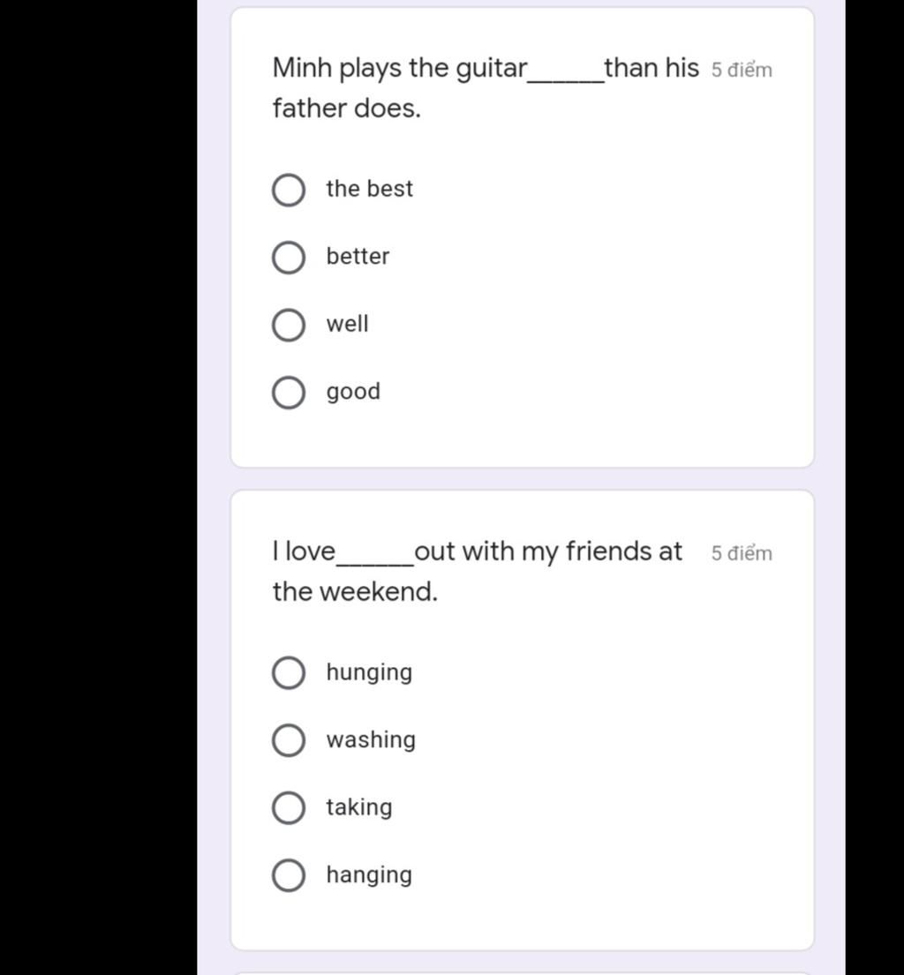Click the "hanging" answer label text
904x975 pixels.
click(369, 875)
